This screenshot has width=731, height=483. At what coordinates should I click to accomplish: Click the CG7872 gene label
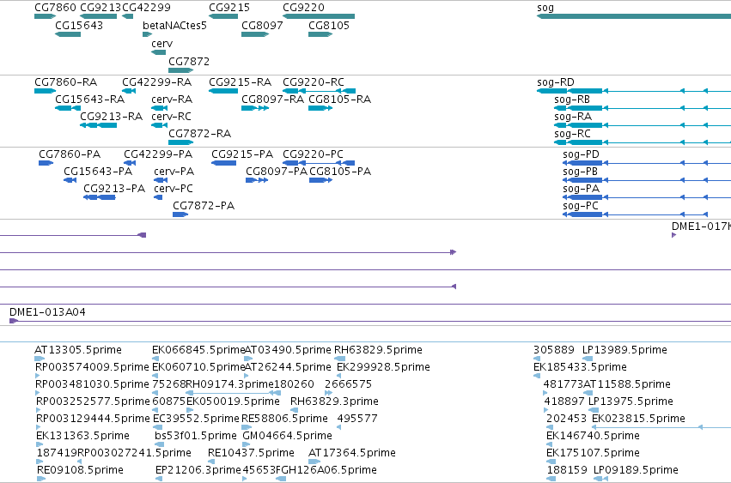click(189, 62)
